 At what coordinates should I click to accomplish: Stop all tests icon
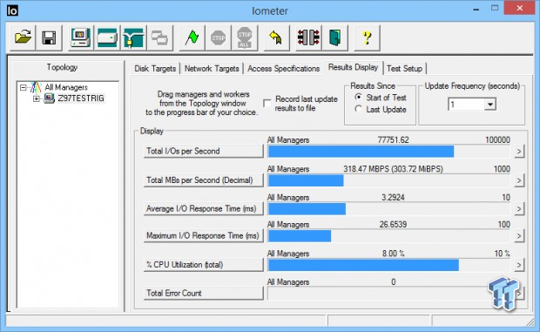(x=245, y=37)
